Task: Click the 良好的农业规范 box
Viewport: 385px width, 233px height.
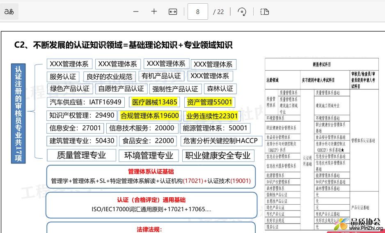Action: tap(110, 76)
